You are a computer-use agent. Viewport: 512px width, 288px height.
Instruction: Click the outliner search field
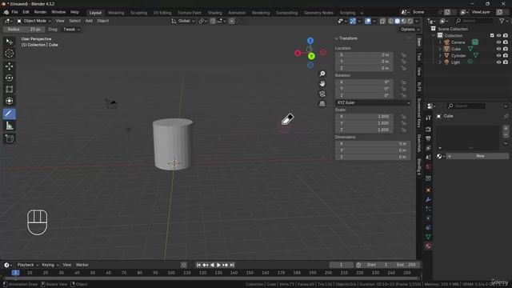click(x=474, y=21)
